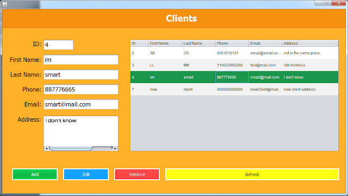Image resolution: width=348 pixels, height=196 pixels.
Task: Click last name cell MM
Action: click(198, 65)
